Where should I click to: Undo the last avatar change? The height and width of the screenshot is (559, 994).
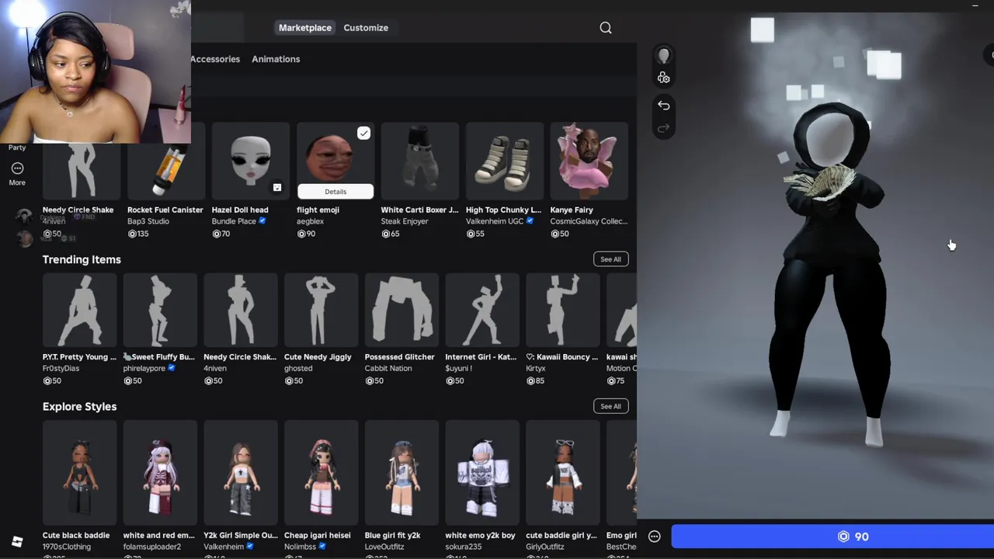[664, 105]
